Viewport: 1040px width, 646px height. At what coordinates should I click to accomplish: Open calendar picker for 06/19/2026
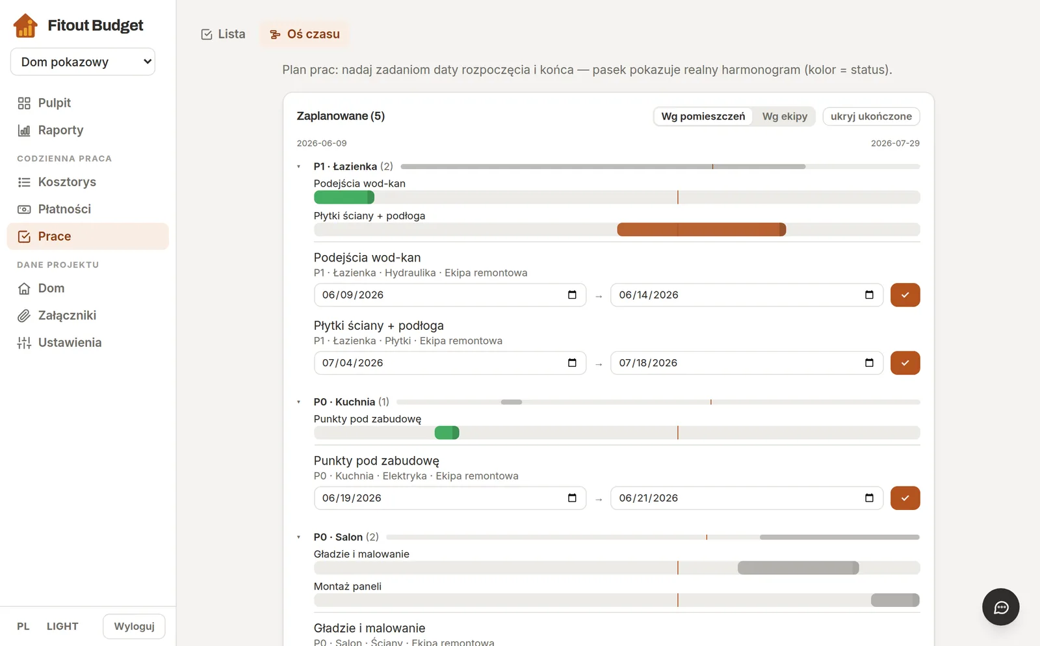[x=572, y=498]
